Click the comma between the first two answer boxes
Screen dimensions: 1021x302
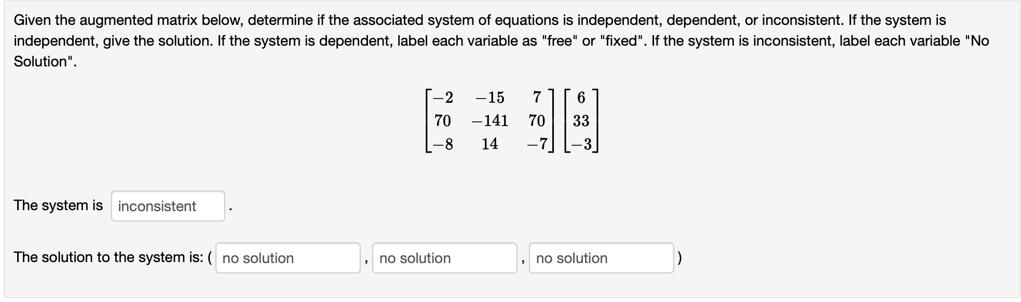[367, 261]
